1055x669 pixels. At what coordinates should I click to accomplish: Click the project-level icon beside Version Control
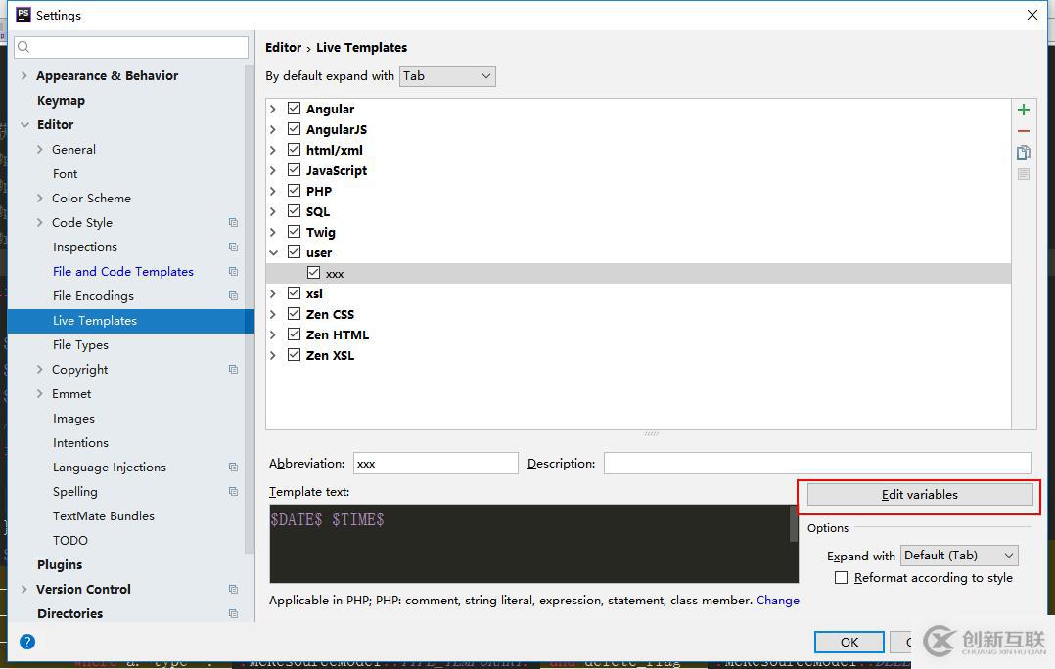tap(233, 590)
